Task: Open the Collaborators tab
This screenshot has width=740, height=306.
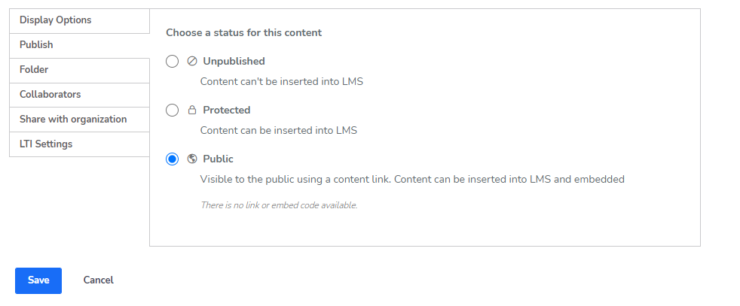Action: click(x=79, y=95)
